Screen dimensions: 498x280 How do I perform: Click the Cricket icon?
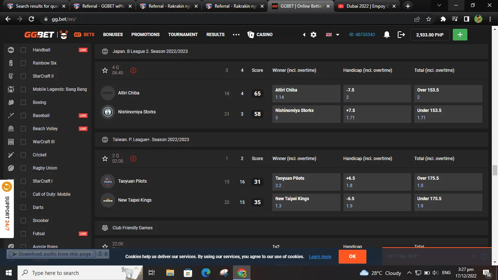click(11, 155)
